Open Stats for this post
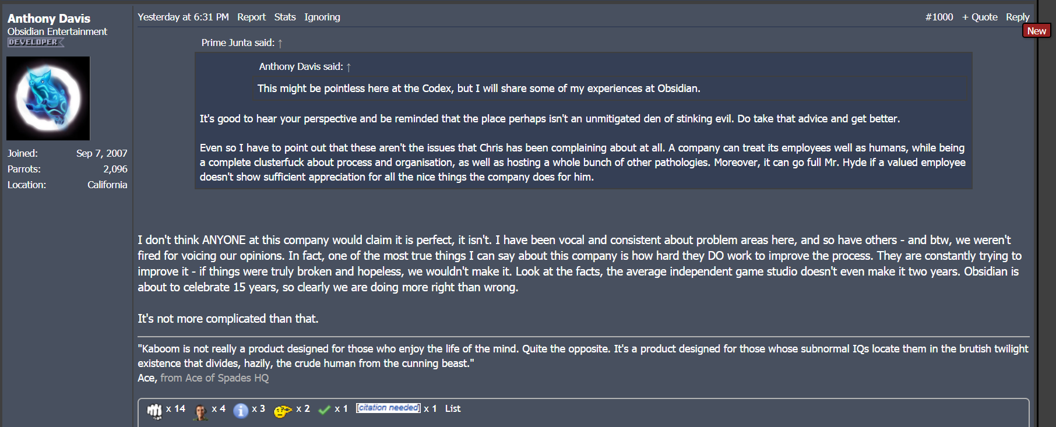This screenshot has width=1056, height=427. point(285,17)
